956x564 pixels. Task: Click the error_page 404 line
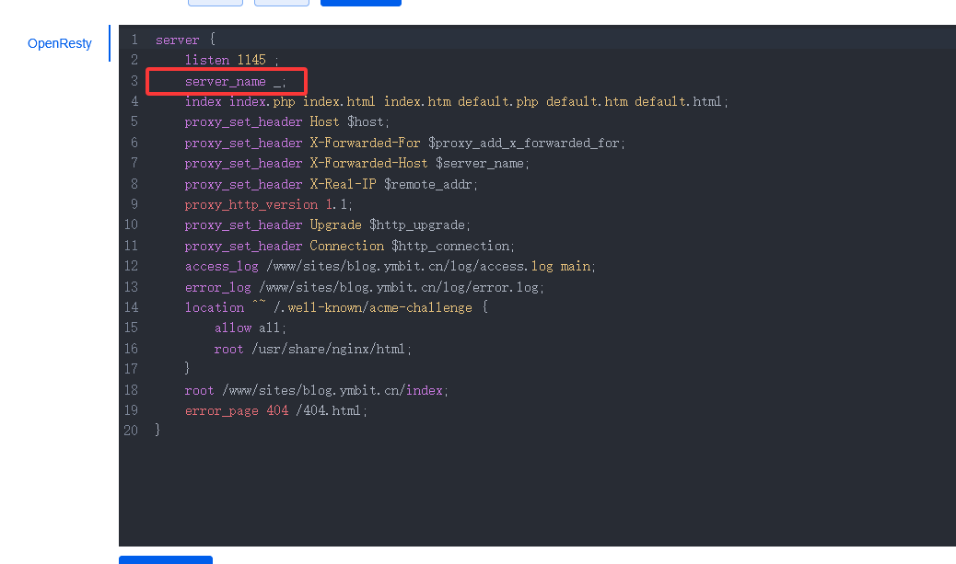pos(275,410)
